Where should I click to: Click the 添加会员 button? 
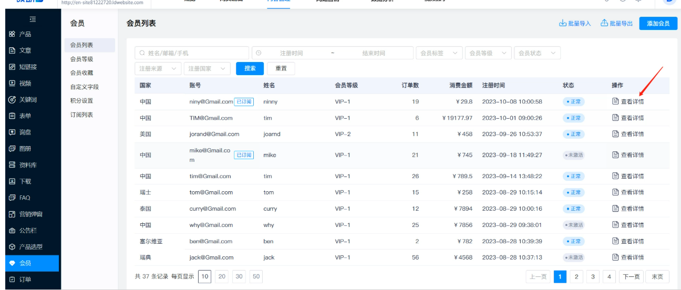click(x=658, y=24)
